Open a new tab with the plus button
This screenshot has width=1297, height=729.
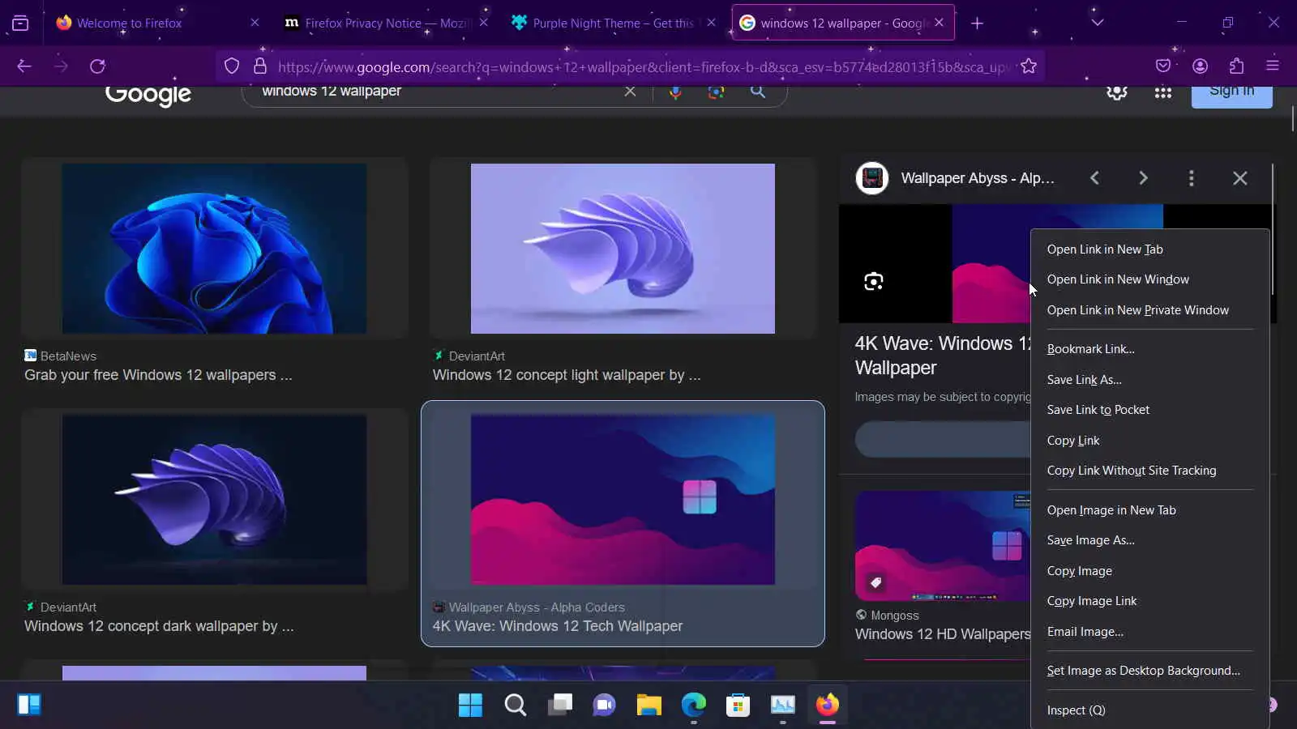pos(978,23)
